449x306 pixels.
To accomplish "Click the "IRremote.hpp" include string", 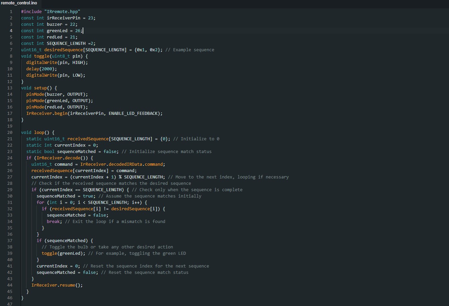I will click(x=62, y=11).
